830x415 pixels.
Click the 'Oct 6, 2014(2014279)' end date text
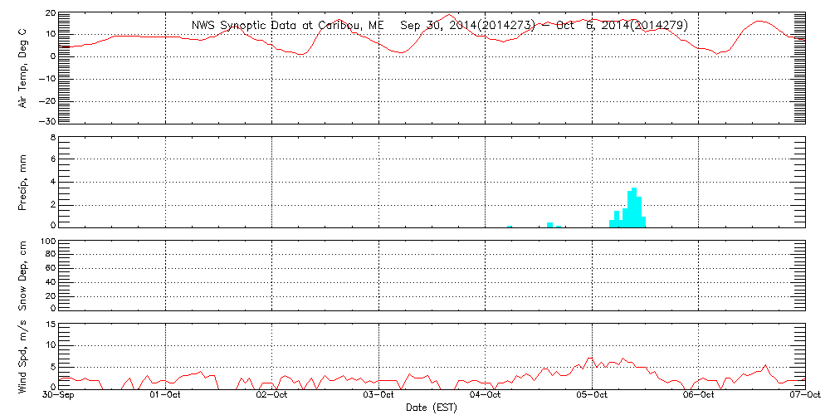click(x=622, y=26)
